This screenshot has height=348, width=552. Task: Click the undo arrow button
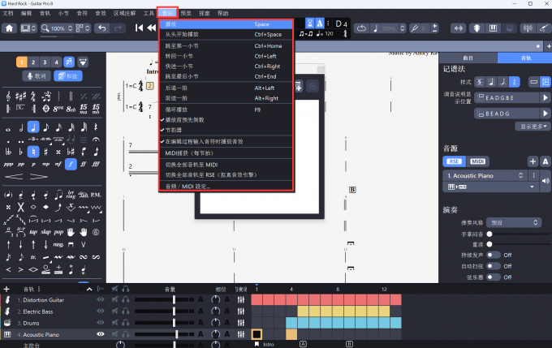coord(101,28)
